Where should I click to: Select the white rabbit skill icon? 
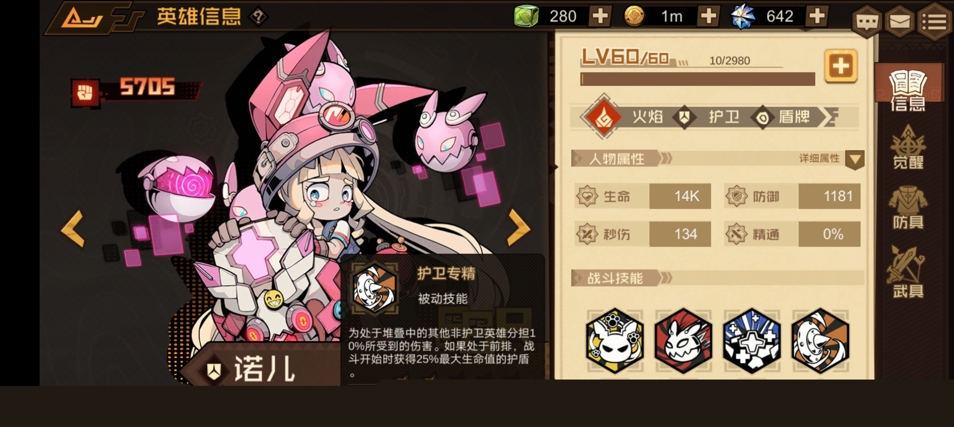coord(615,341)
